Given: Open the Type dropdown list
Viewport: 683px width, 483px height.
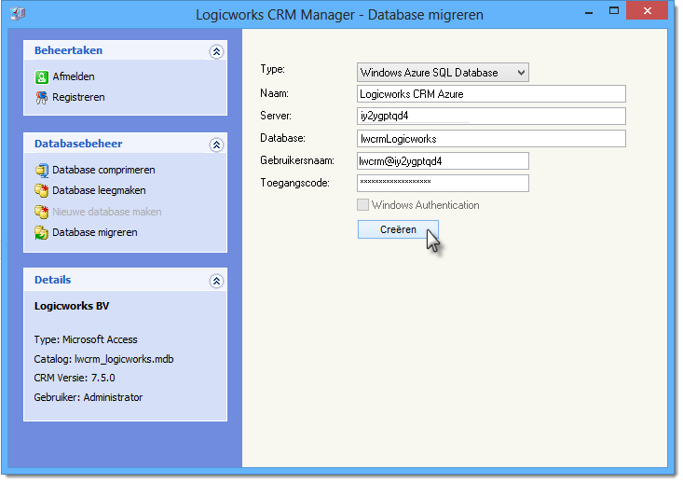Looking at the screenshot, I should pos(443,73).
